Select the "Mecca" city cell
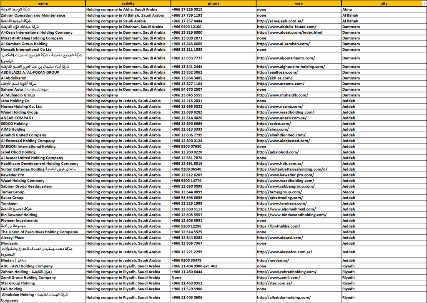The image size is (427, 303). coord(384,192)
